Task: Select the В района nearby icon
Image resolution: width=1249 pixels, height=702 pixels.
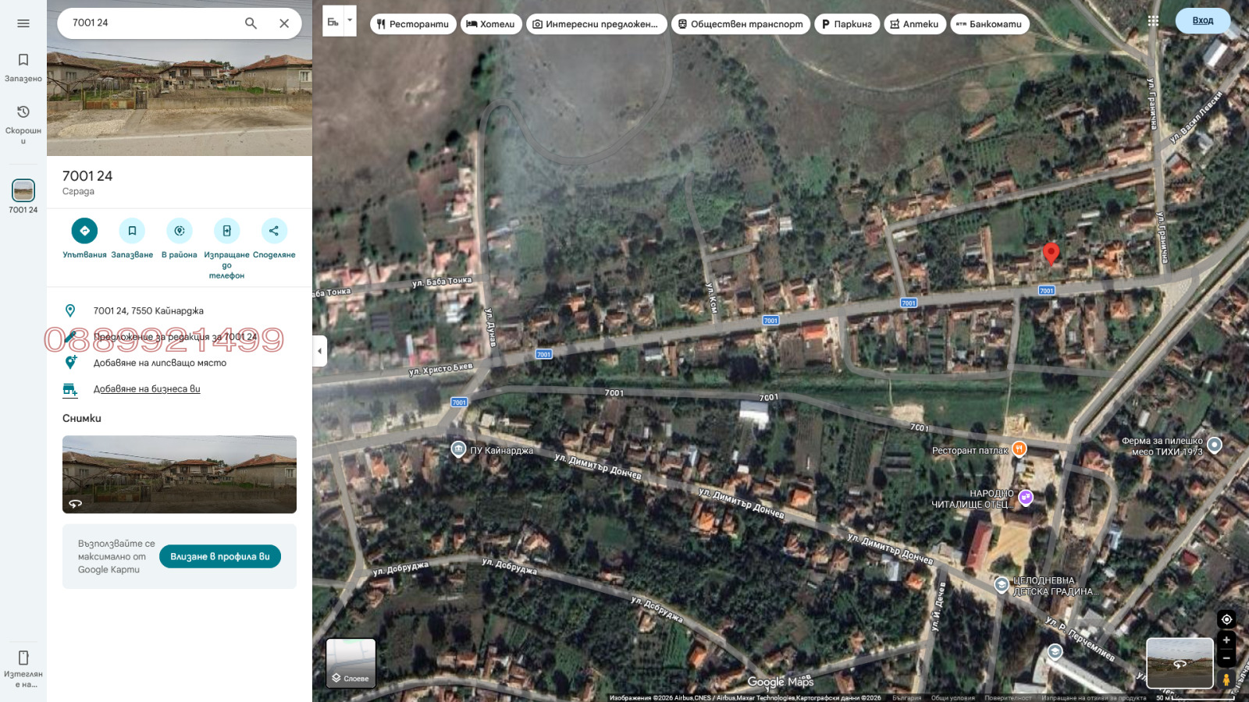Action: (x=179, y=230)
